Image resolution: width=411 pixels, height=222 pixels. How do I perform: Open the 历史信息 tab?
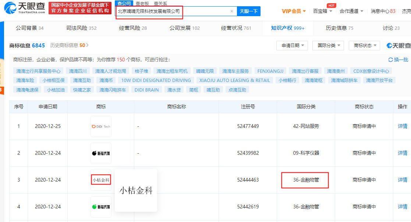coord(340,28)
